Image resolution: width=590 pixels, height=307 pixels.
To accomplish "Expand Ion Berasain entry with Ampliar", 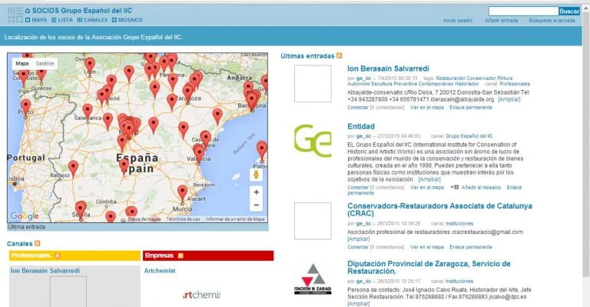I will 509,99.
